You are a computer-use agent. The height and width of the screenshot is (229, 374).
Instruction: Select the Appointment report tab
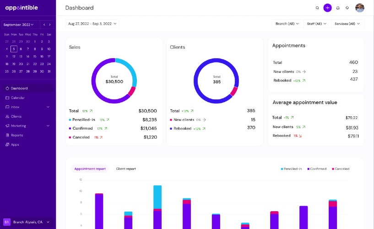[x=90, y=169]
